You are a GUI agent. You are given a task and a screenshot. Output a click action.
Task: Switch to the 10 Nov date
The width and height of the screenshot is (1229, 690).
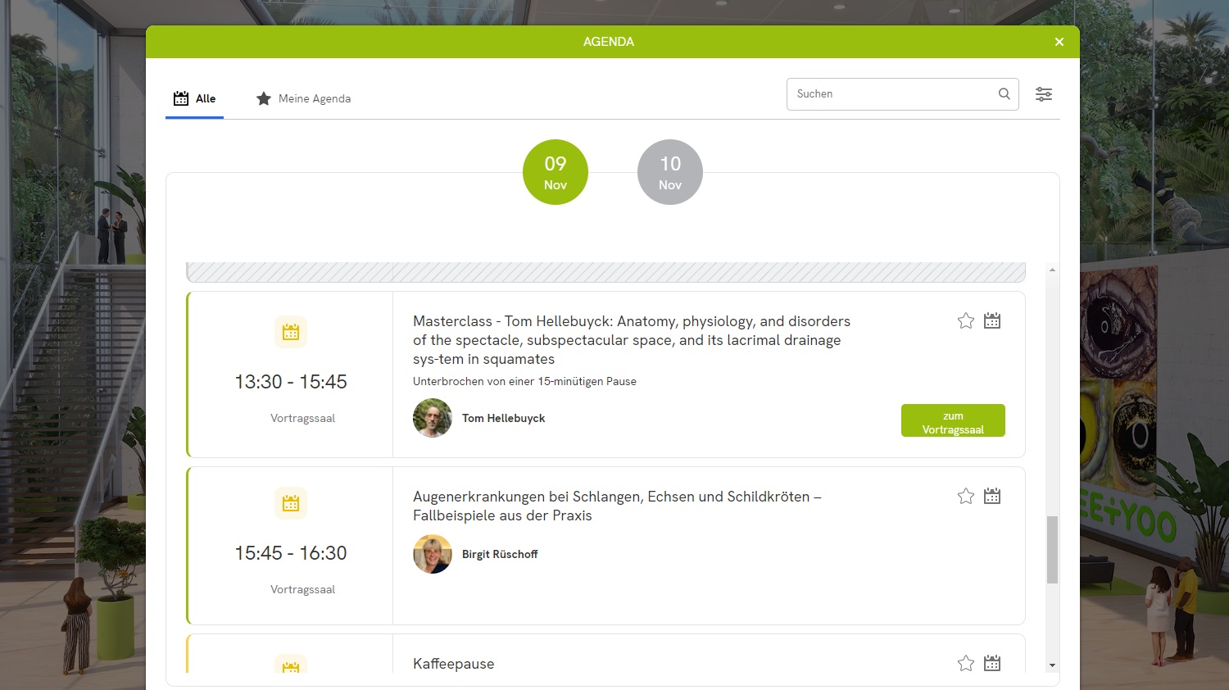pyautogui.click(x=670, y=172)
